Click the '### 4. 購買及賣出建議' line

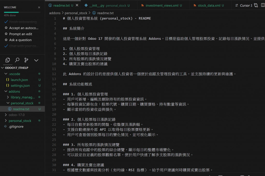click(x=84, y=165)
